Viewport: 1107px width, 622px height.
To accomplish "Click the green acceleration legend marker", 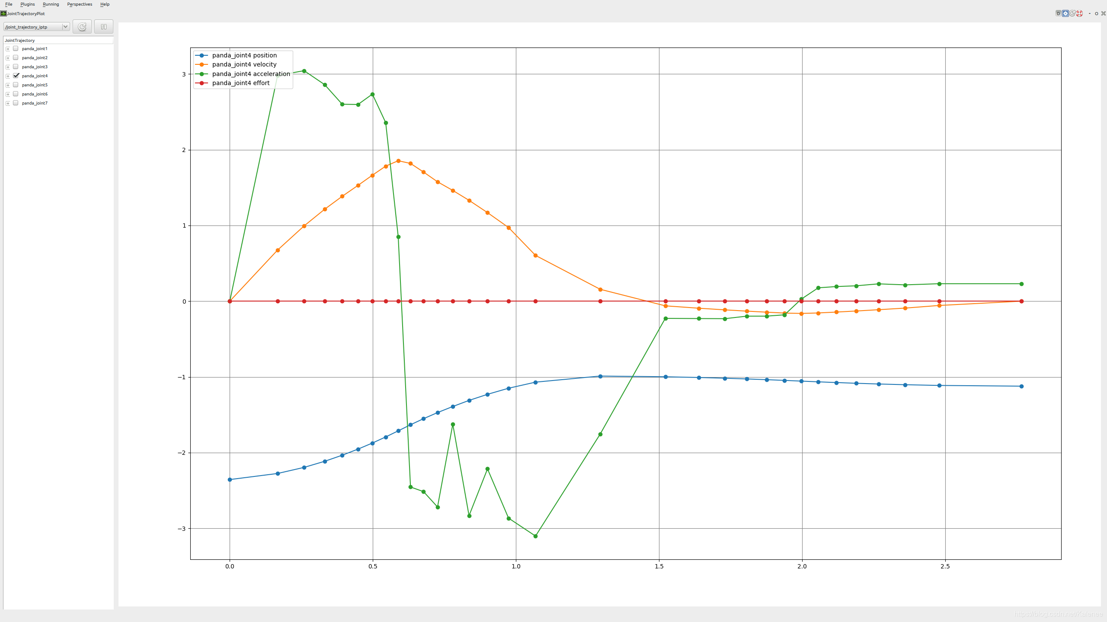I will coord(202,74).
